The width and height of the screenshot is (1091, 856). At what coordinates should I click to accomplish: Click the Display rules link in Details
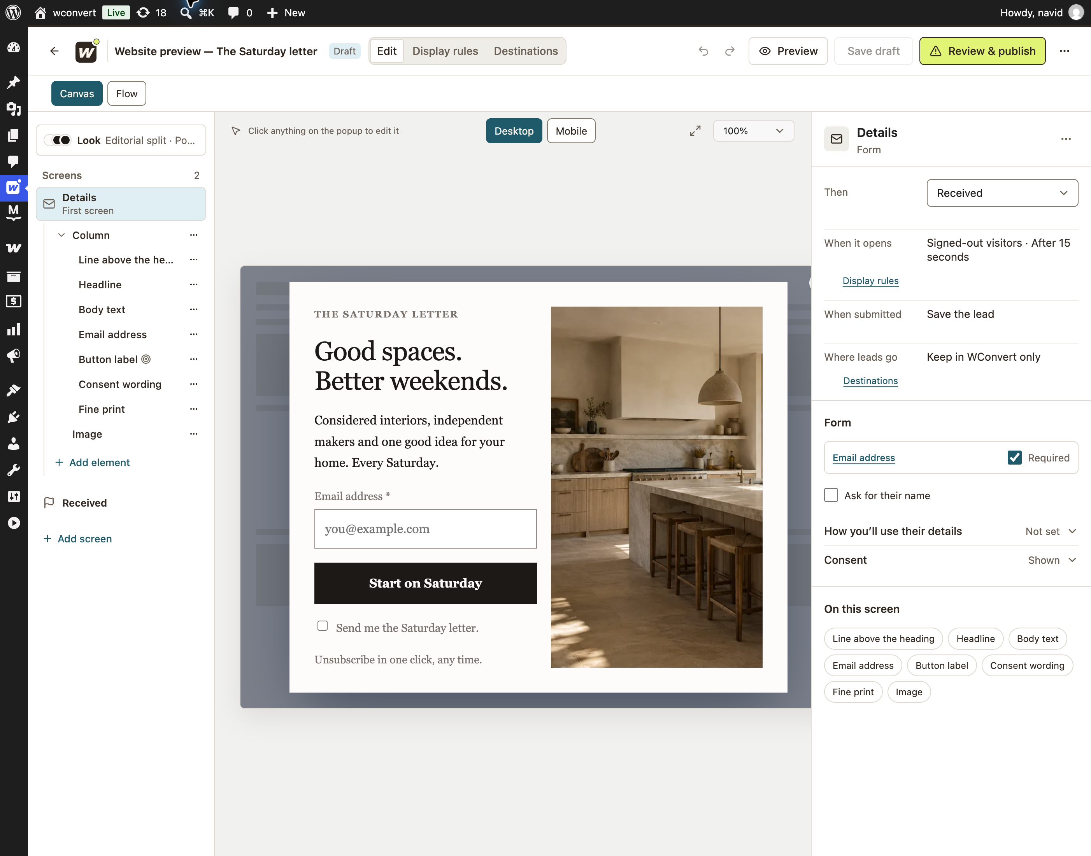coord(870,281)
